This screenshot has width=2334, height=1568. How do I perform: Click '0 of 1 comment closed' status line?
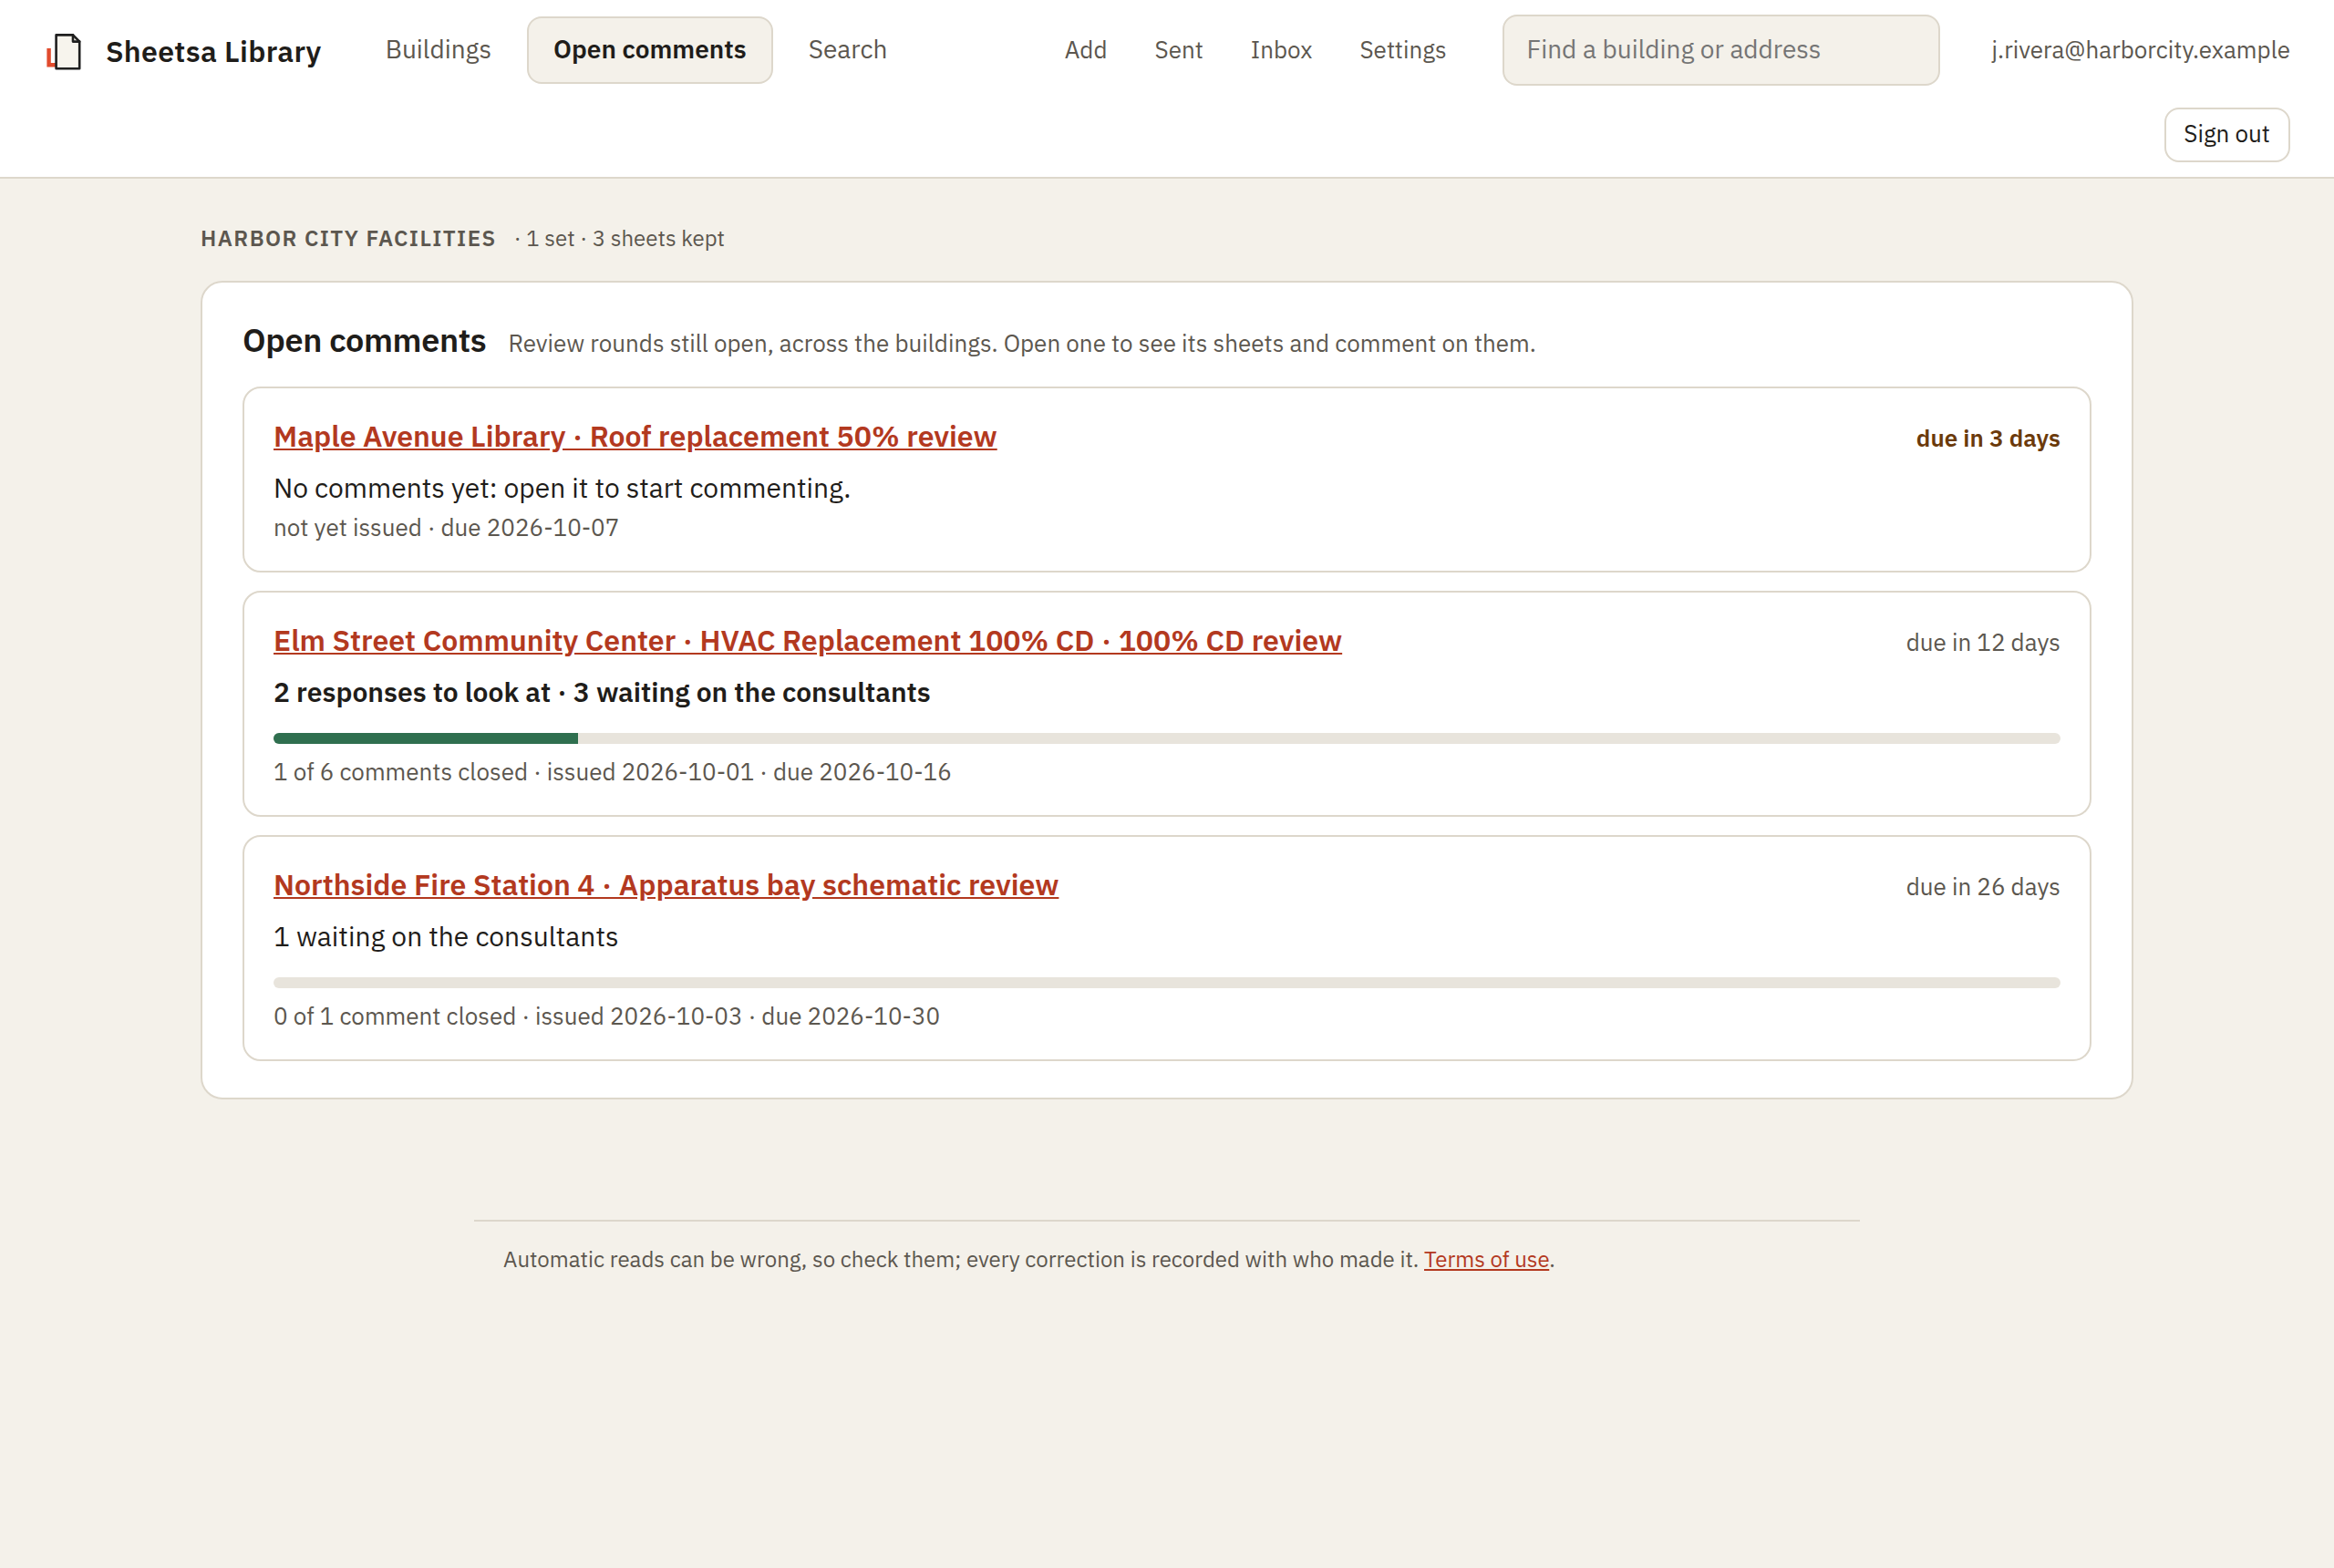tap(606, 1016)
